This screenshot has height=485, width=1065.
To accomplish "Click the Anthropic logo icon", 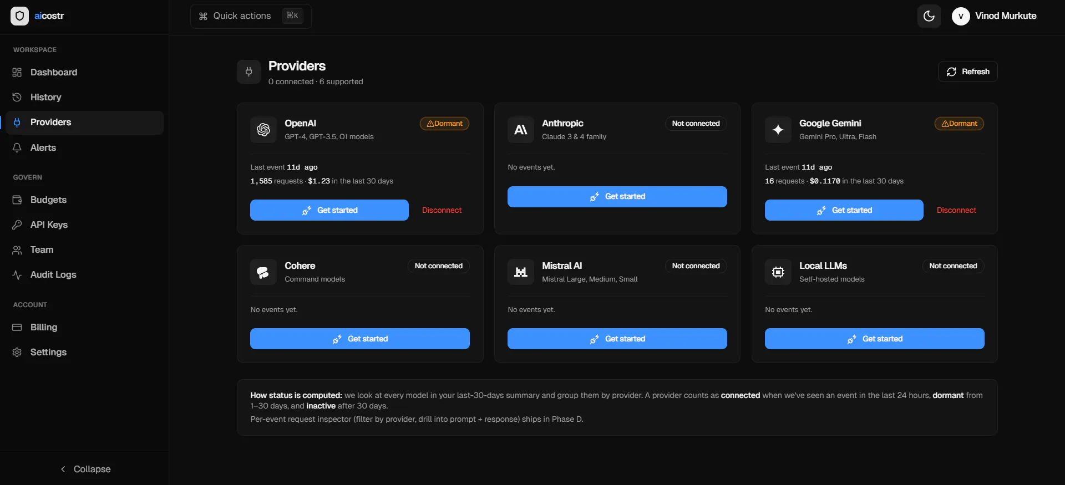I will tap(521, 130).
